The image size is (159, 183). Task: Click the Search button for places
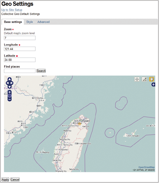pyautogui.click(x=41, y=71)
